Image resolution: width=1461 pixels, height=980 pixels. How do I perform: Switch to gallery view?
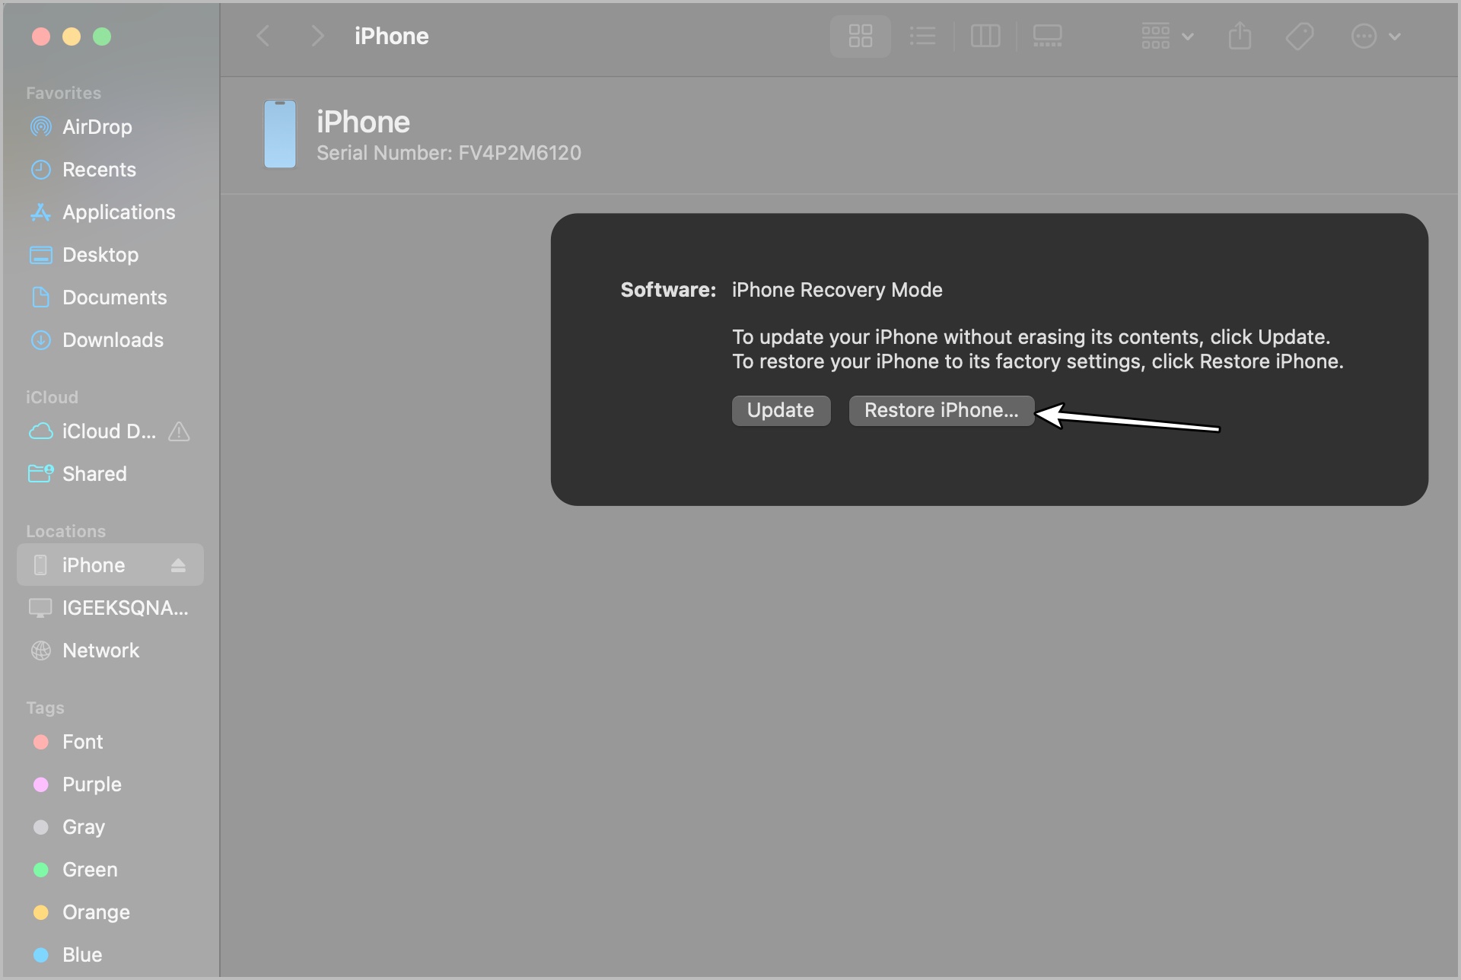[x=1047, y=36]
